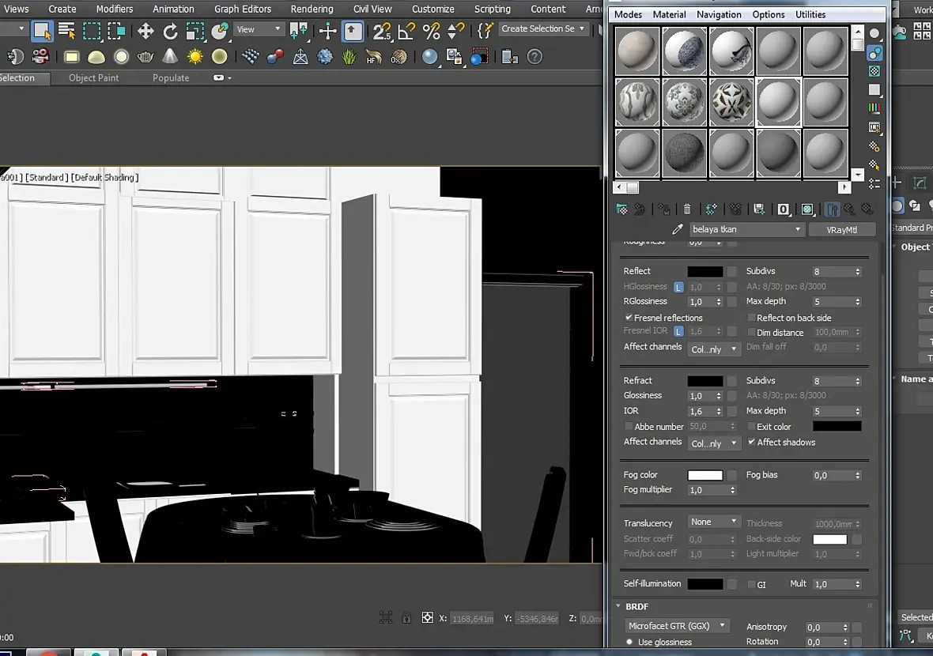Disable the Fresnel reflections checkbox
933x656 pixels.
coord(629,318)
